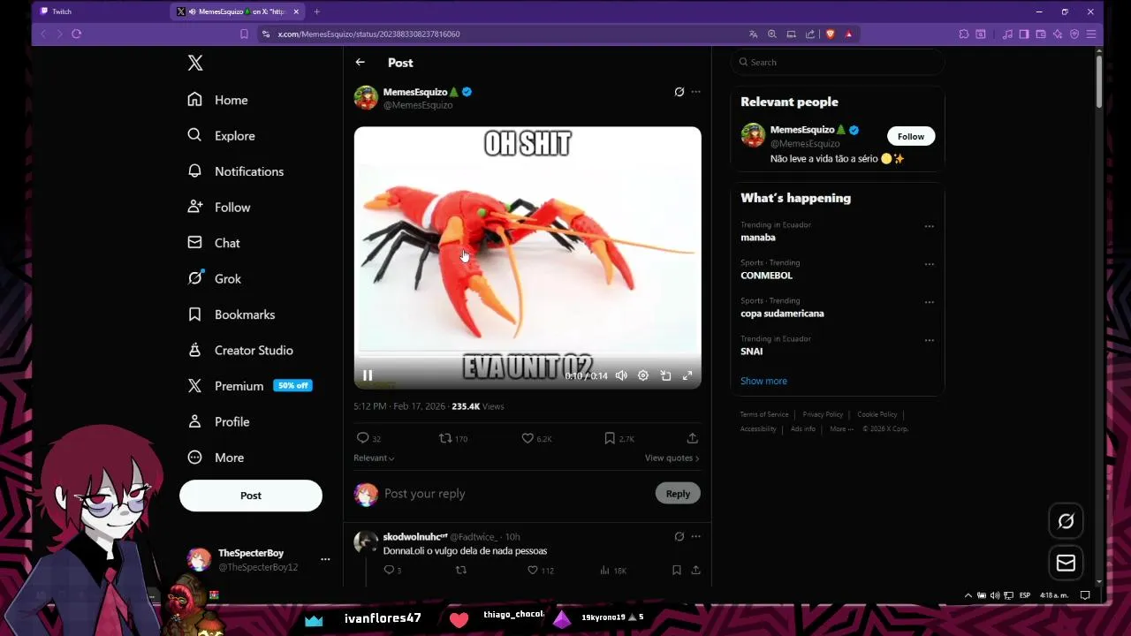This screenshot has height=636, width=1131.
Task: Open the floating messages envelope button
Action: [x=1066, y=563]
